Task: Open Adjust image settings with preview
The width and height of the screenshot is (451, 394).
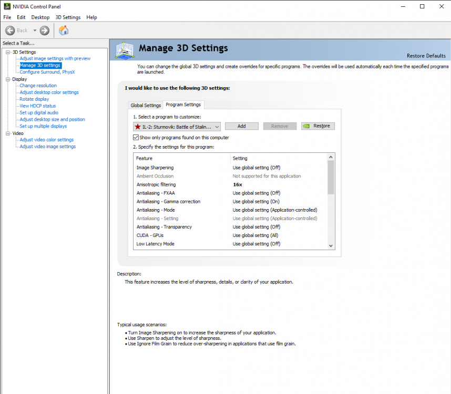Action: click(55, 58)
